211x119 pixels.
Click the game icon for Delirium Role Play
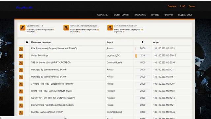point(21,105)
